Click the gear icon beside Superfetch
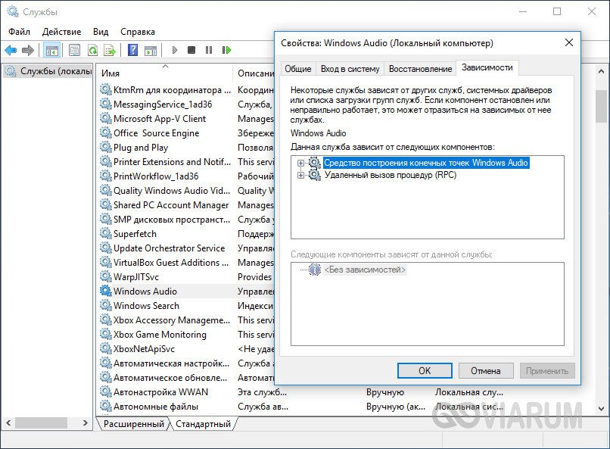This screenshot has height=449, width=610. tap(105, 233)
